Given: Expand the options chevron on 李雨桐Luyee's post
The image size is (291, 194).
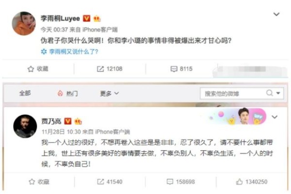Looking at the screenshot, I should [276, 14].
